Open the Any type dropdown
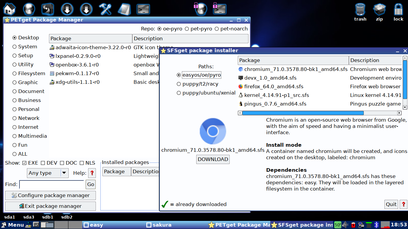 (48, 173)
